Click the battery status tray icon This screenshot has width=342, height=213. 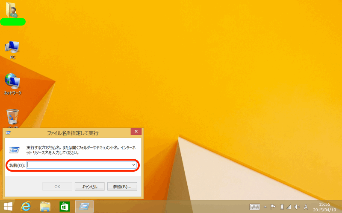tap(281, 207)
